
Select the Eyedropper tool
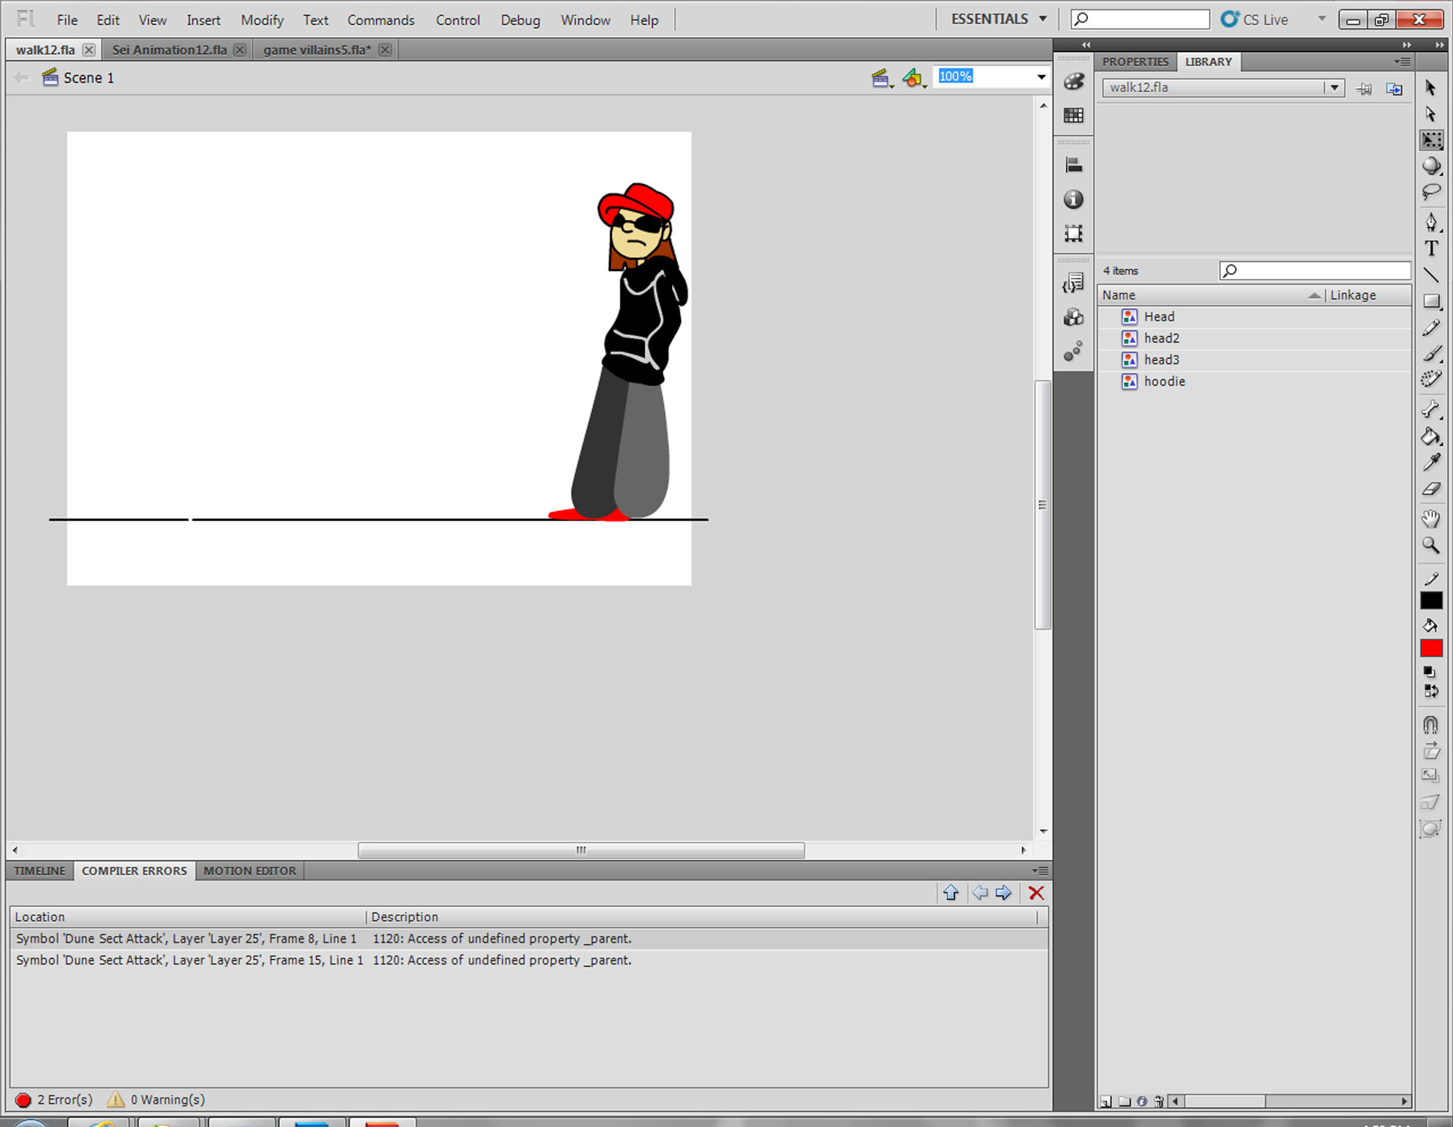click(1431, 462)
